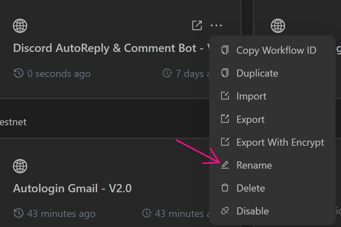Choose Export in the workflow menu
341x227 pixels.
click(x=250, y=119)
